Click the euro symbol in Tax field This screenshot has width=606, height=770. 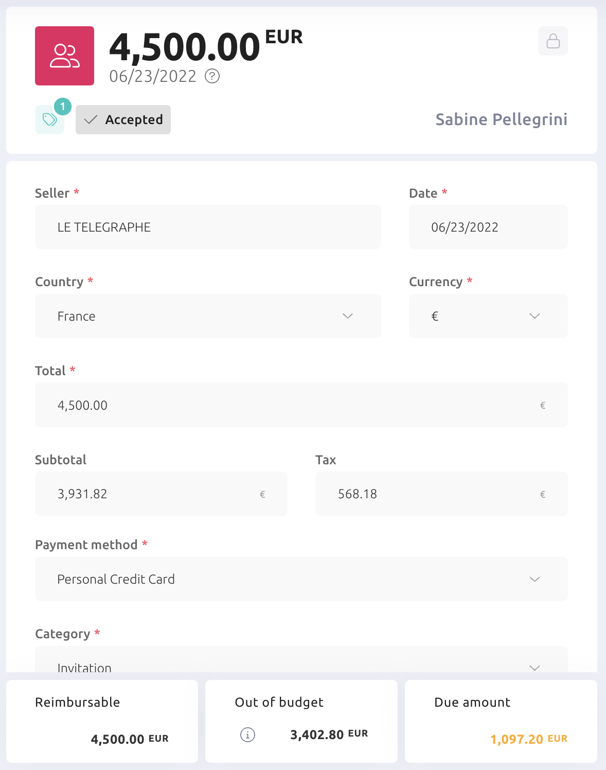click(x=542, y=495)
